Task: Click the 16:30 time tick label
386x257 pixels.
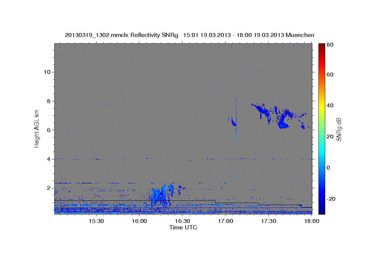Action: click(x=183, y=221)
